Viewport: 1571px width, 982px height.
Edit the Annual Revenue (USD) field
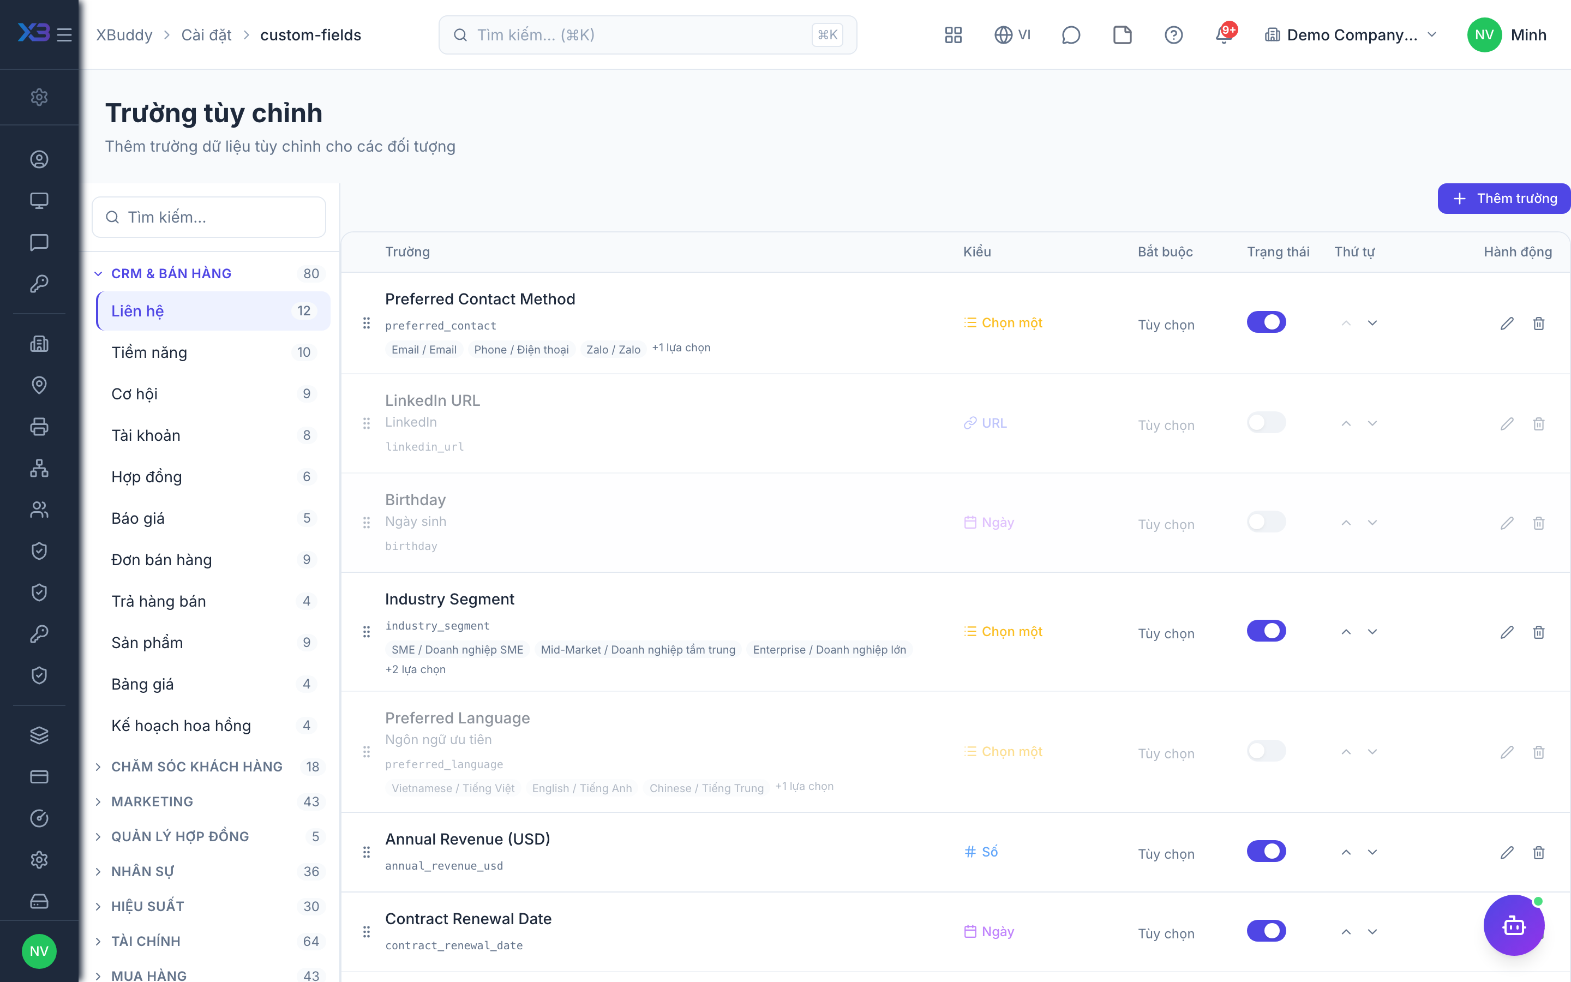pyautogui.click(x=1507, y=852)
